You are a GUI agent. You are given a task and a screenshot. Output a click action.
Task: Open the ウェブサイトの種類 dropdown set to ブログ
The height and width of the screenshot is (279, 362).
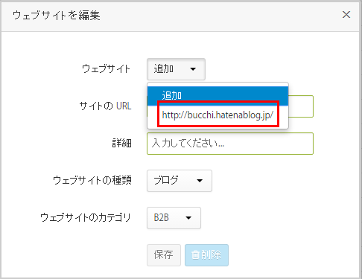pyautogui.click(x=180, y=181)
